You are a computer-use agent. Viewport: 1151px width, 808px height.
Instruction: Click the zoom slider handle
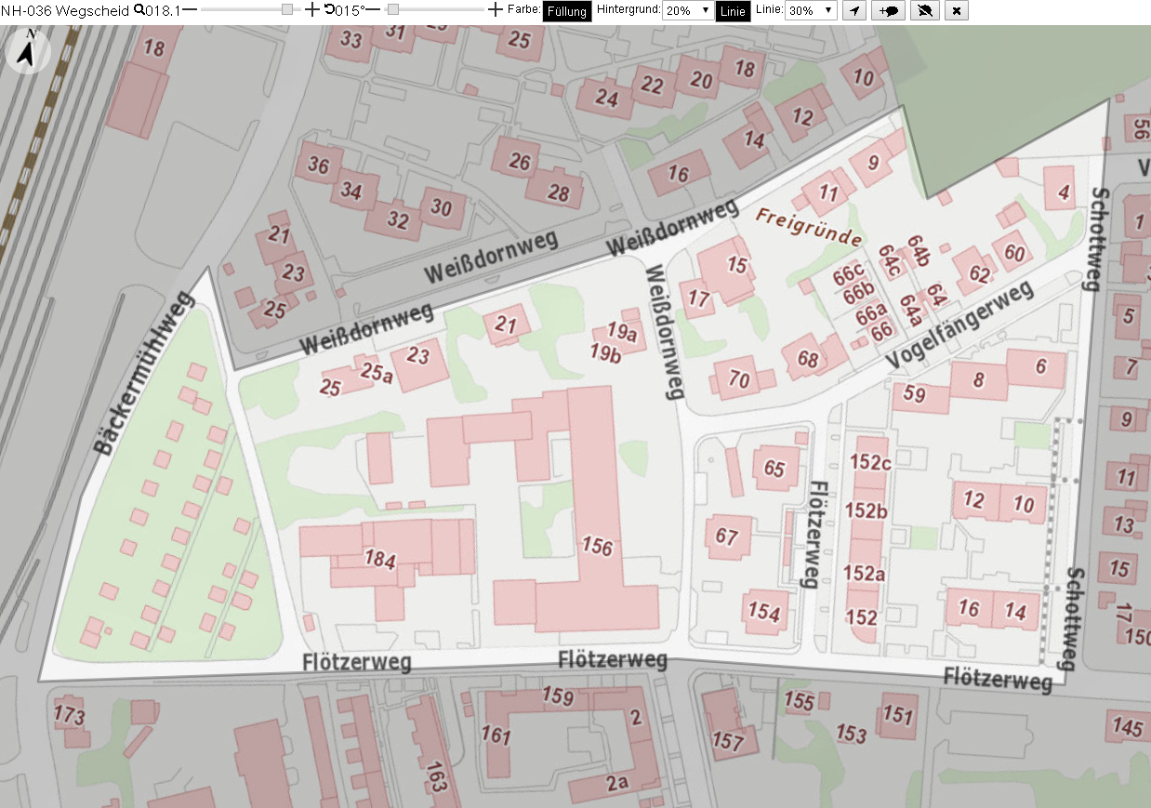[x=287, y=10]
